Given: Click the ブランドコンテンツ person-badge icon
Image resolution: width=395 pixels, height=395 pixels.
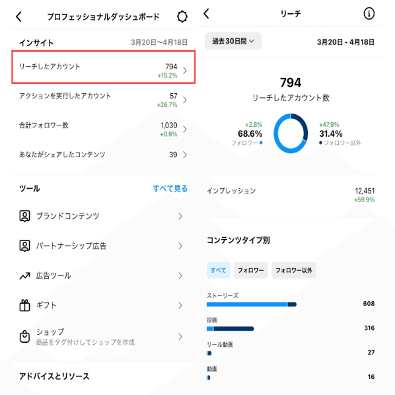Looking at the screenshot, I should click(24, 216).
